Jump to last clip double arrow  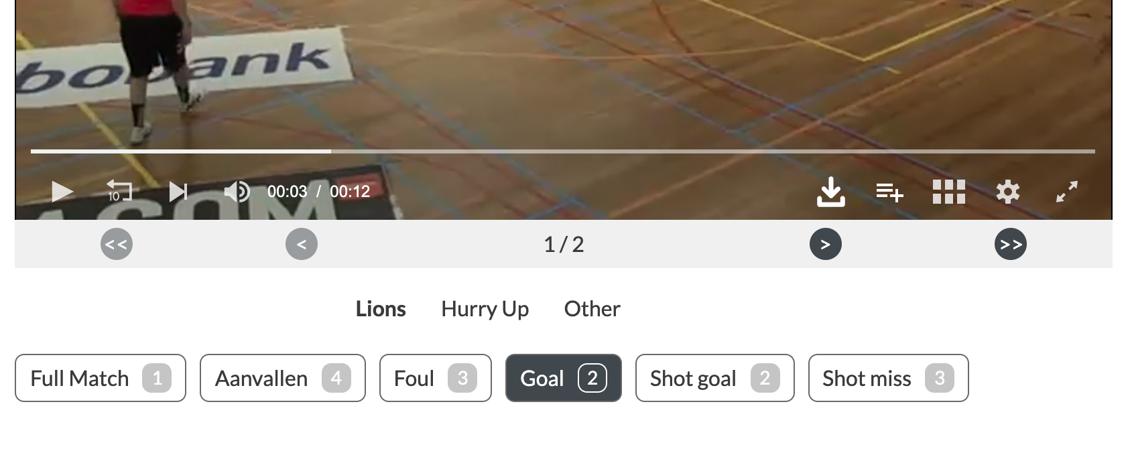[1011, 245]
